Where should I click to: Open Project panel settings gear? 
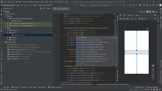click(x=48, y=8)
